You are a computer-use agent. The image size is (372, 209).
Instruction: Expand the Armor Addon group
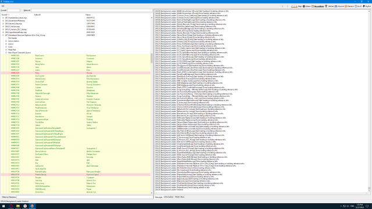(6, 41)
